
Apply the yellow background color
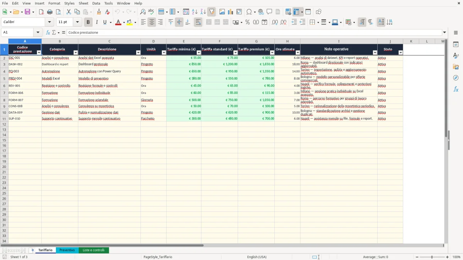130,22
